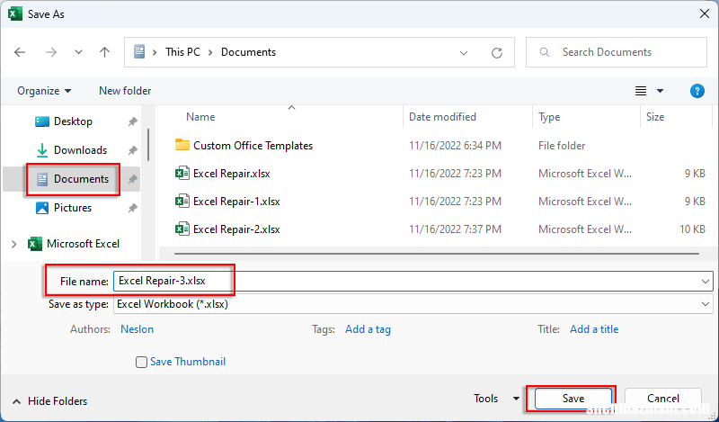Click the Custom Office Templates folder icon
719x422 pixels.
click(182, 145)
